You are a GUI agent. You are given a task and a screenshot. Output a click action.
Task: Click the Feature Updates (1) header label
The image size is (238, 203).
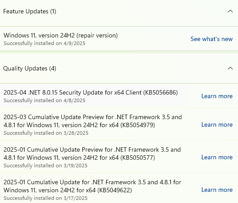point(30,11)
